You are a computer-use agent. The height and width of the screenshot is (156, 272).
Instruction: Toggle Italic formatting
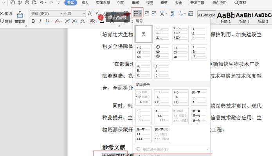(40, 21)
